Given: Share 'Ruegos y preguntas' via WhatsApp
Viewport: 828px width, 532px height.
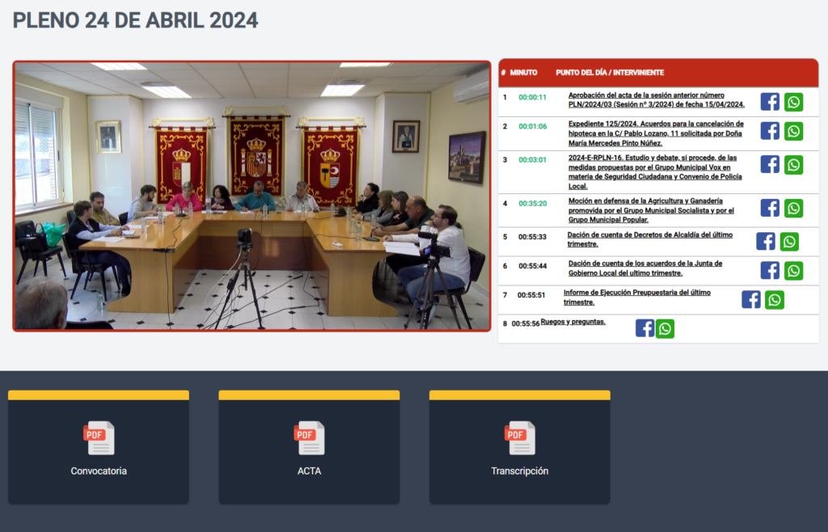Looking at the screenshot, I should (x=665, y=328).
